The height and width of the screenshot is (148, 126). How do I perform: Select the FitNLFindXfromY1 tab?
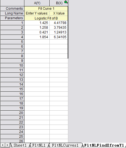(104, 145)
